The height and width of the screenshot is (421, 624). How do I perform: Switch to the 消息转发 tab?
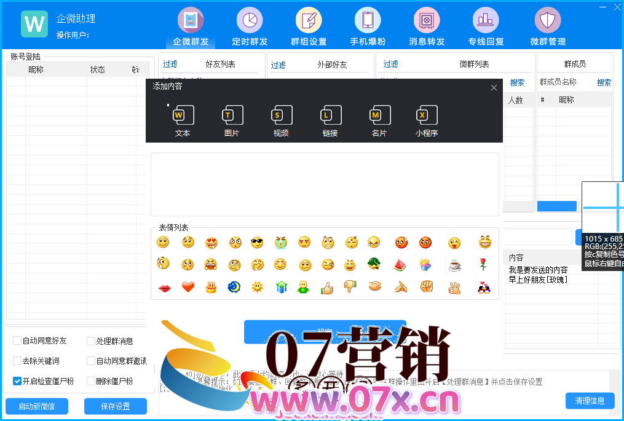click(x=427, y=26)
